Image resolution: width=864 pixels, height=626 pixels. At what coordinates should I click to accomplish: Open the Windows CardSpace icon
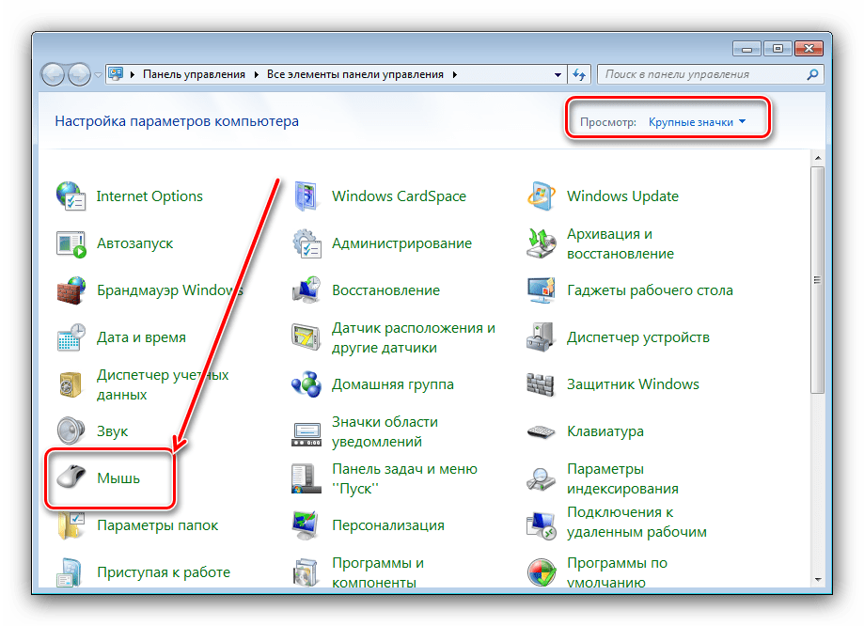coord(306,196)
